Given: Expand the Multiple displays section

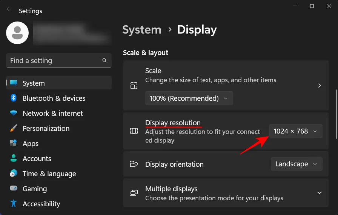Looking at the screenshot, I should pos(319,193).
